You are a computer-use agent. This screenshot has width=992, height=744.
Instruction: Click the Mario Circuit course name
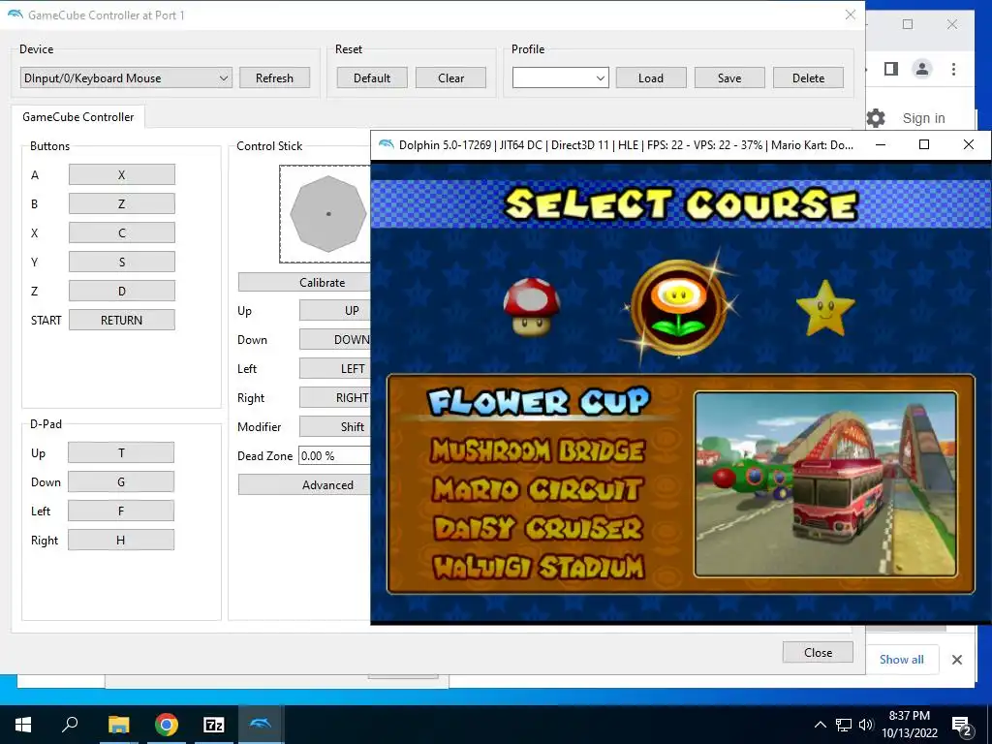point(538,489)
